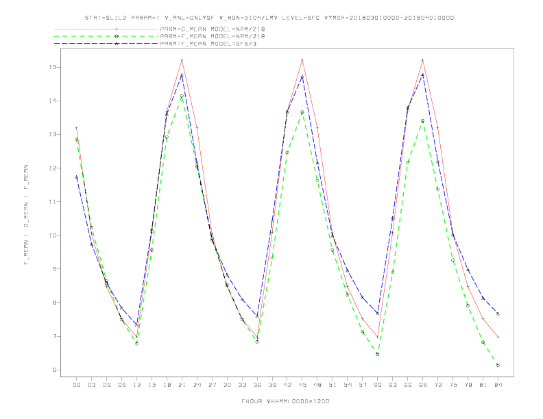This screenshot has height=419, width=543.
Task: Click y-axis tick label 9
Action: [x=55, y=268]
